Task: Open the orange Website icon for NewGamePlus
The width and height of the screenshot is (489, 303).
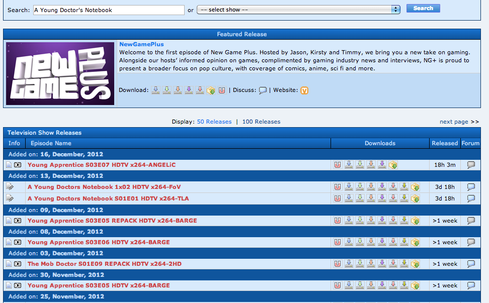Action: coord(304,90)
